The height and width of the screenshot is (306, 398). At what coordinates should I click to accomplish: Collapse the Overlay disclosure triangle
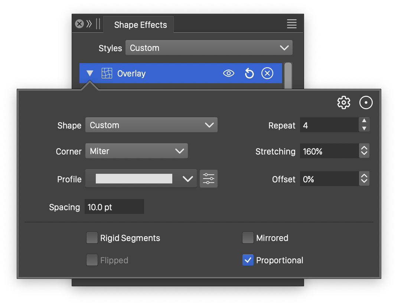[x=90, y=74]
